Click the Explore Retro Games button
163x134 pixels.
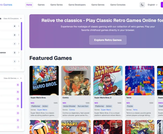click(108, 40)
